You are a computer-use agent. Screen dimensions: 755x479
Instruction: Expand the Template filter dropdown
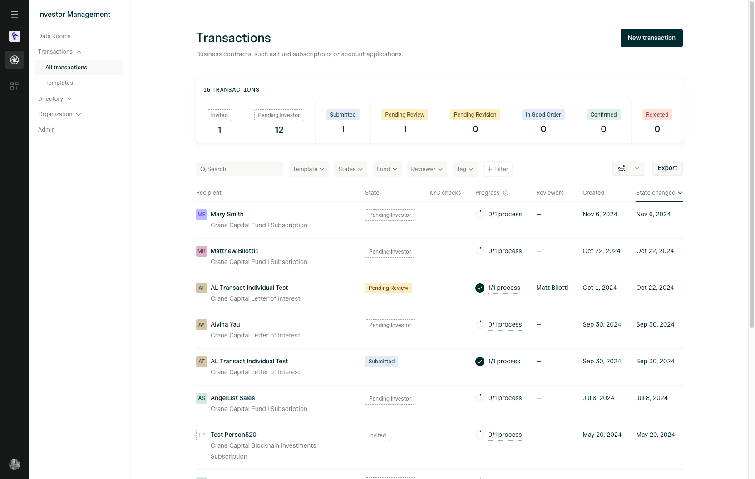(308, 169)
